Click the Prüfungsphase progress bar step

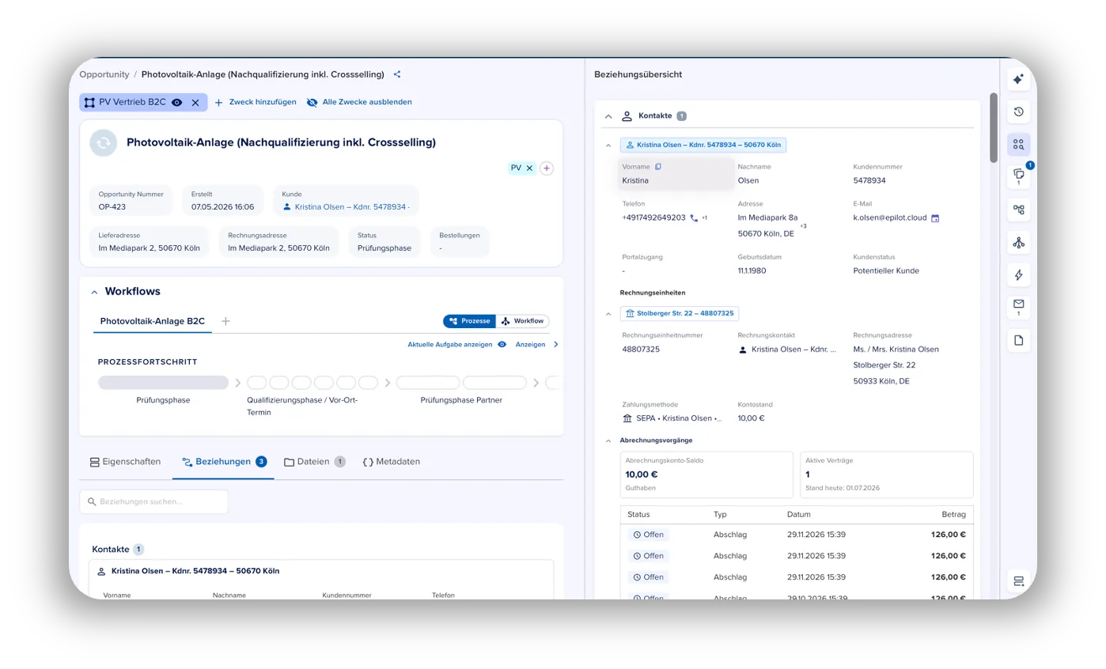(163, 383)
